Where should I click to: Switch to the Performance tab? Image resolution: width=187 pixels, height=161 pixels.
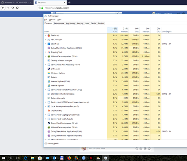59,23
